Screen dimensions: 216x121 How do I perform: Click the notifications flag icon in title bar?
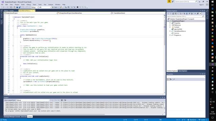[169, 1]
